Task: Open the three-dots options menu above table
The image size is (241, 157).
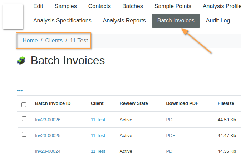Action: [20, 91]
